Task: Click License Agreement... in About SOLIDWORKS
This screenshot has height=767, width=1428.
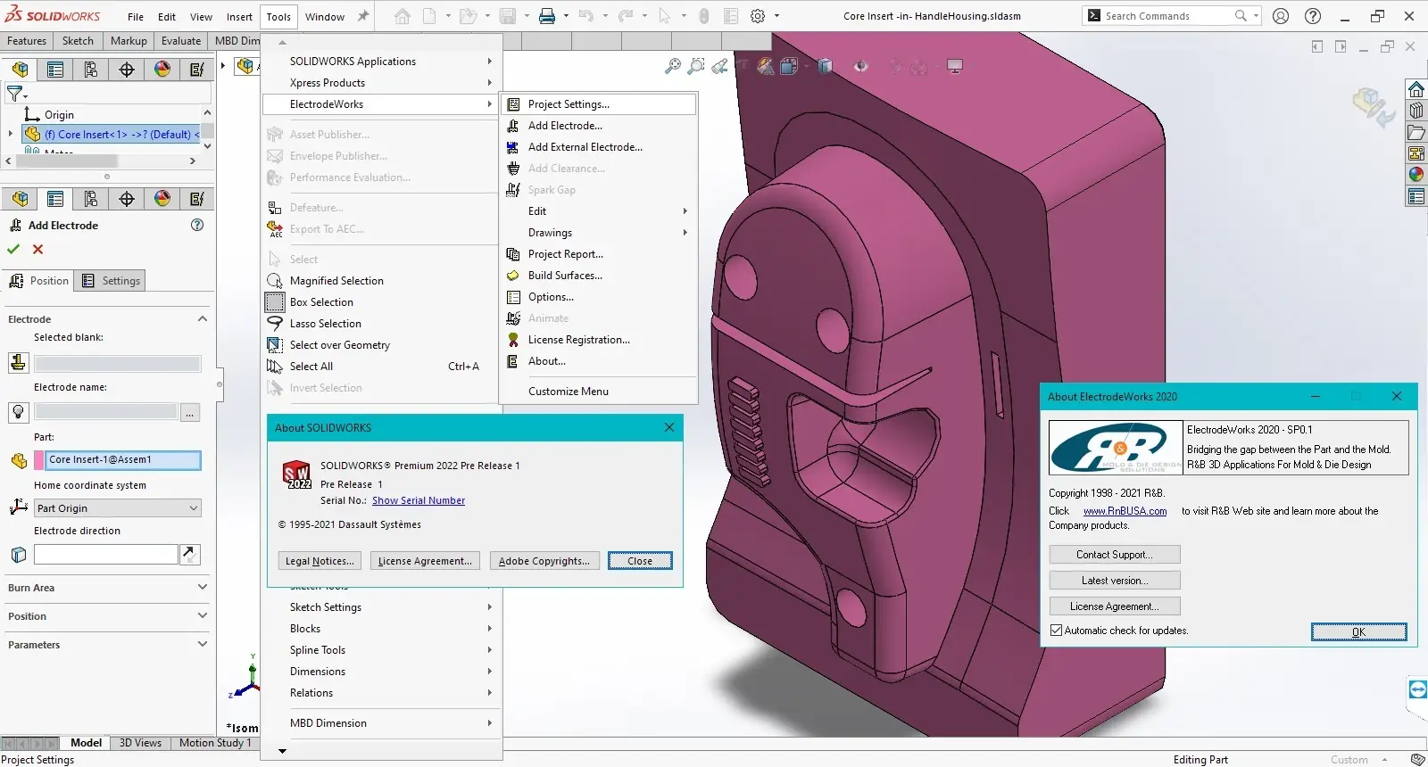Action: pyautogui.click(x=425, y=561)
